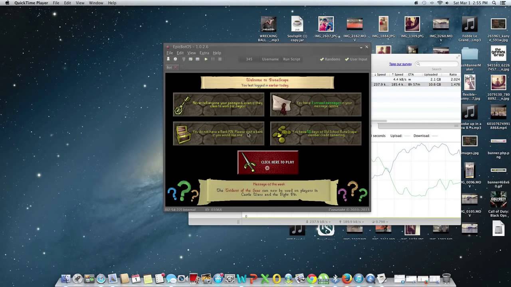Image resolution: width=511 pixels, height=287 pixels.
Task: Open QuickTime Player Window menu
Action: coord(96,3)
